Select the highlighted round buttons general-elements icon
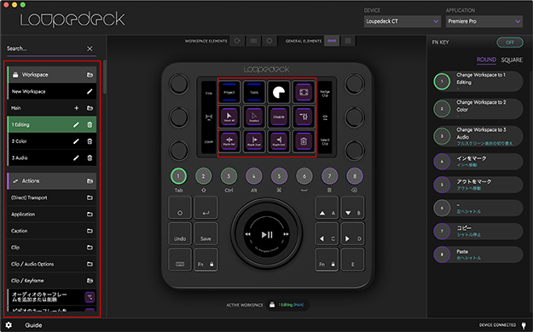 [x=332, y=41]
